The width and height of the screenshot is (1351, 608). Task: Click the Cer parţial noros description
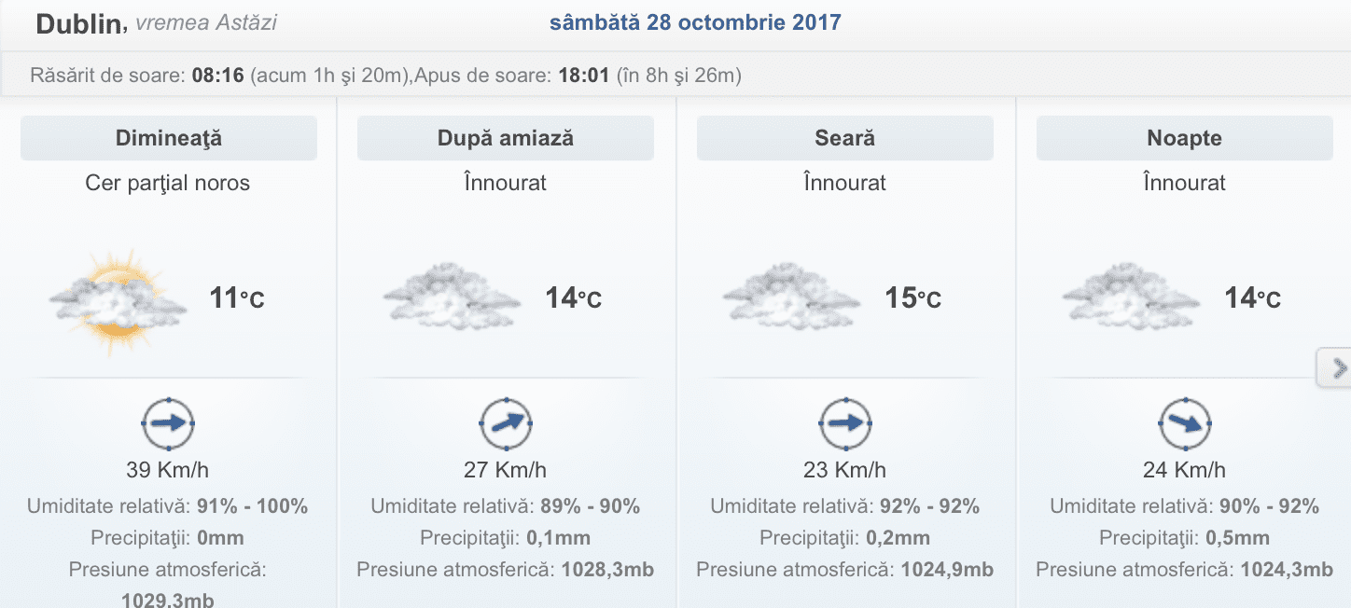pyautogui.click(x=168, y=183)
